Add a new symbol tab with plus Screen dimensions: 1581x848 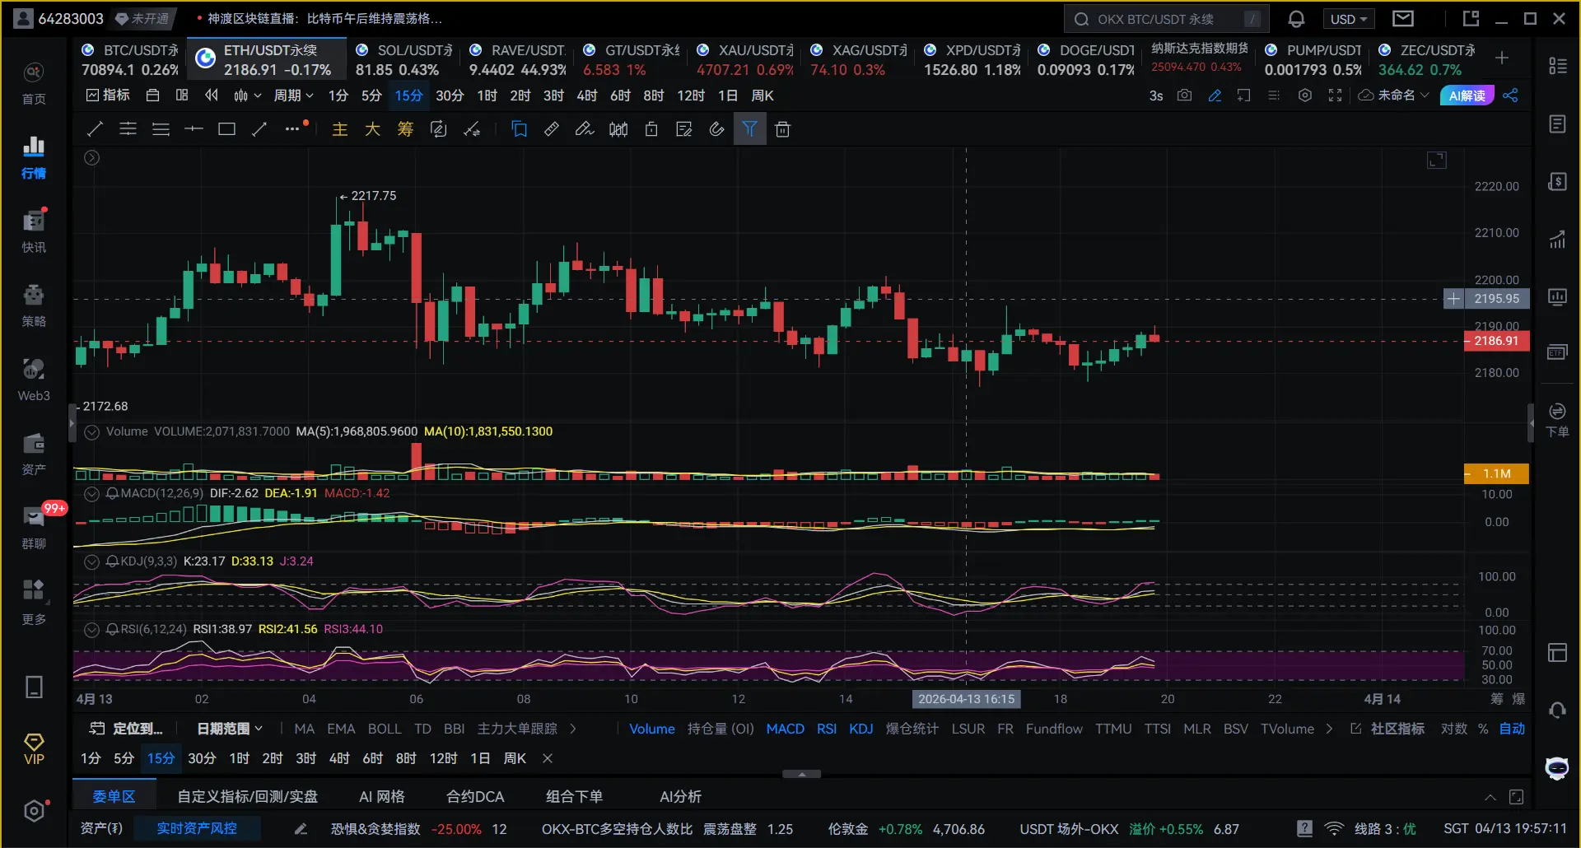(x=1502, y=58)
